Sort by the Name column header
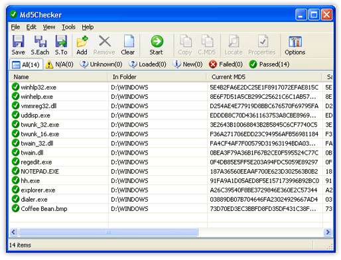 (58, 77)
